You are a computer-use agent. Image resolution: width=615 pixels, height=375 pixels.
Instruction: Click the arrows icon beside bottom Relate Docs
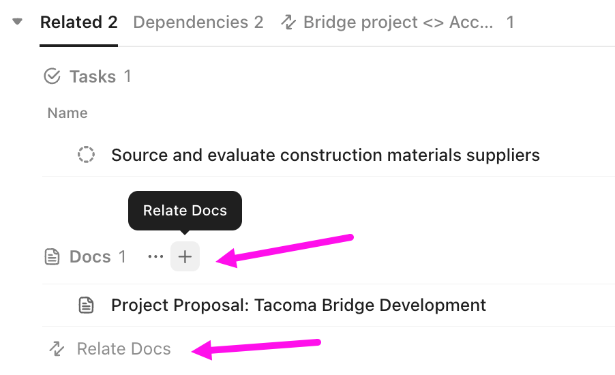[x=57, y=350]
